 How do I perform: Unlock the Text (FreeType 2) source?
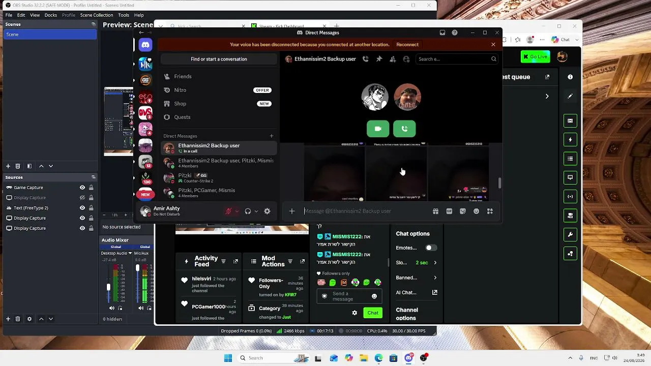click(91, 208)
